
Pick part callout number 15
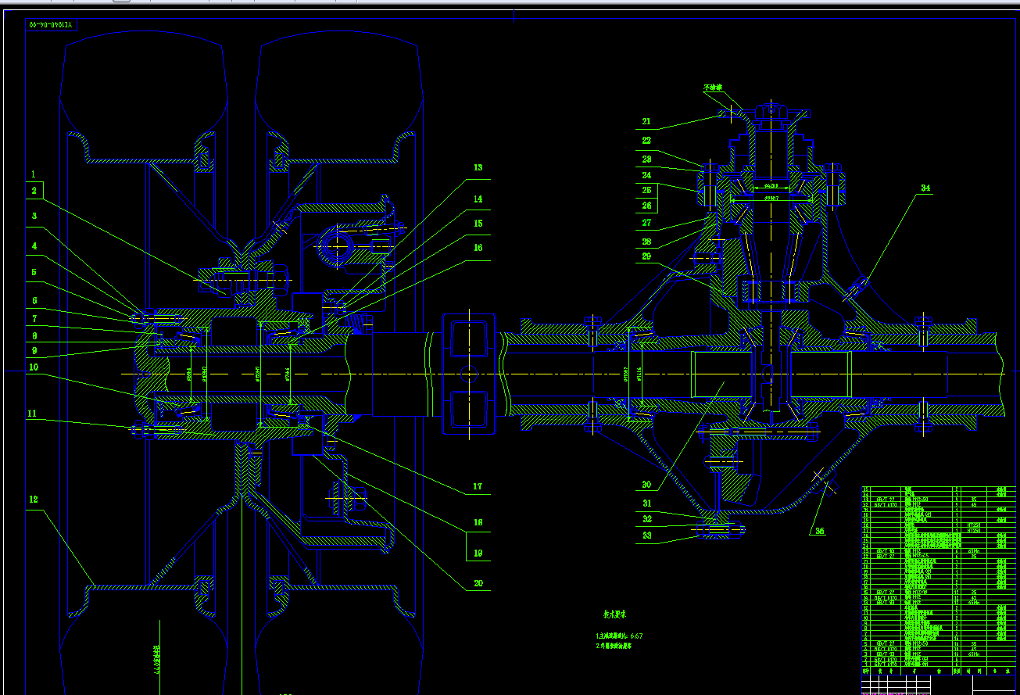pos(478,223)
